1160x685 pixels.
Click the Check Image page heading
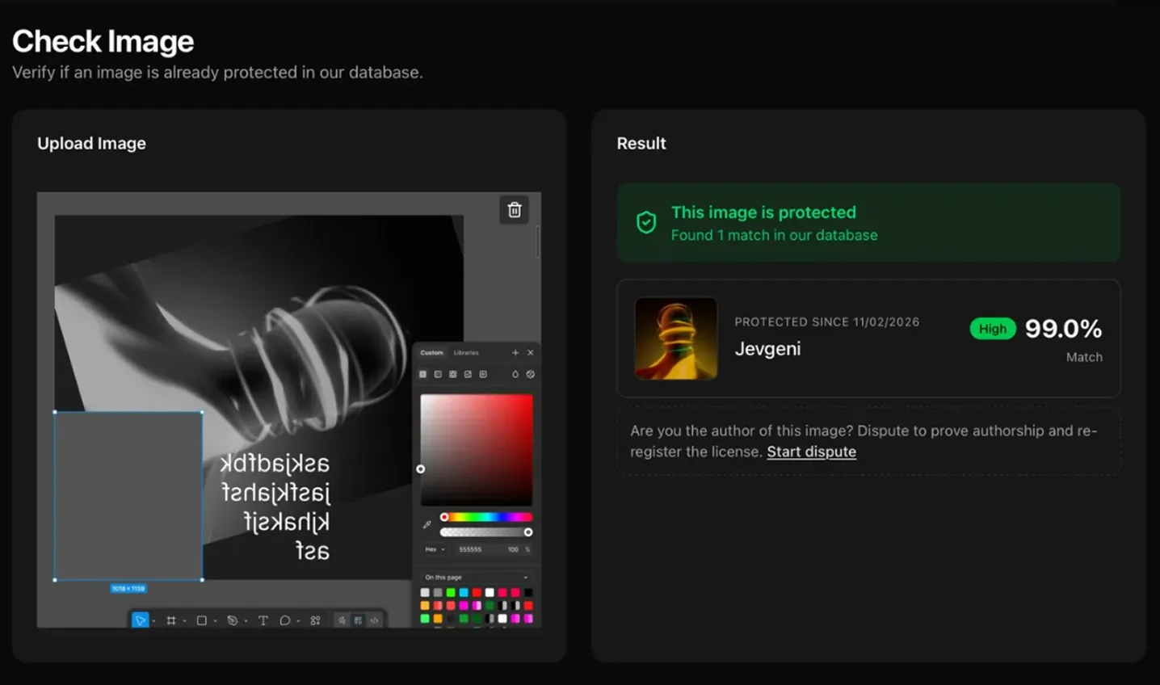[103, 41]
